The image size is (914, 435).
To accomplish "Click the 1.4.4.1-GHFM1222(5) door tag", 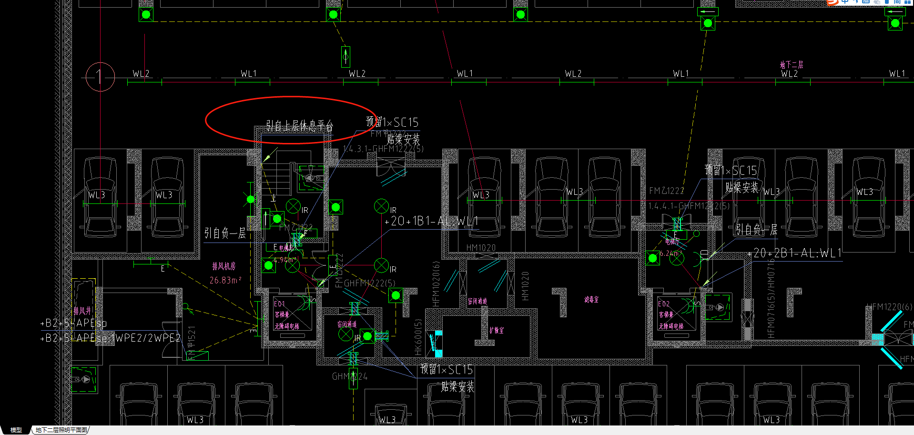I will [689, 206].
